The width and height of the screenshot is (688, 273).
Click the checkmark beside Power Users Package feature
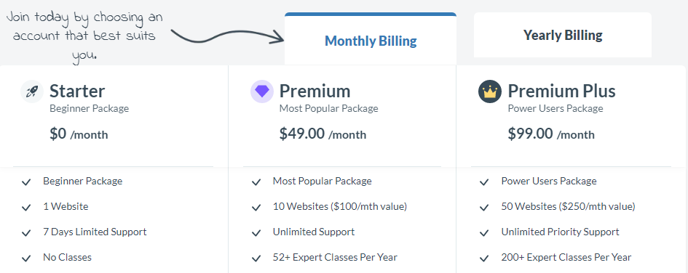pyautogui.click(x=484, y=182)
